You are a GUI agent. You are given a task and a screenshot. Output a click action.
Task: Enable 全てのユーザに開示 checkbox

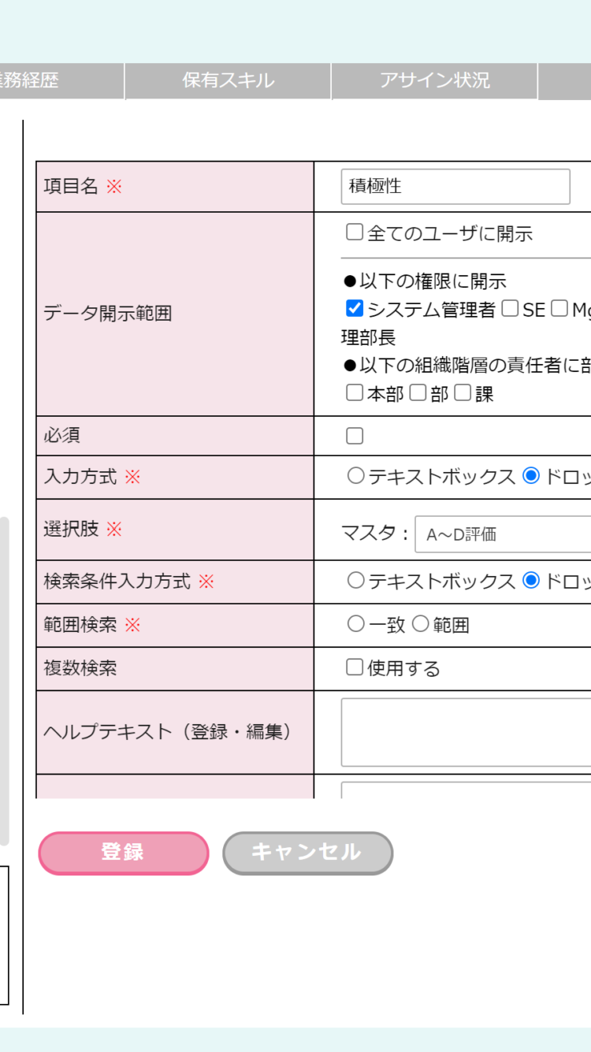point(355,232)
